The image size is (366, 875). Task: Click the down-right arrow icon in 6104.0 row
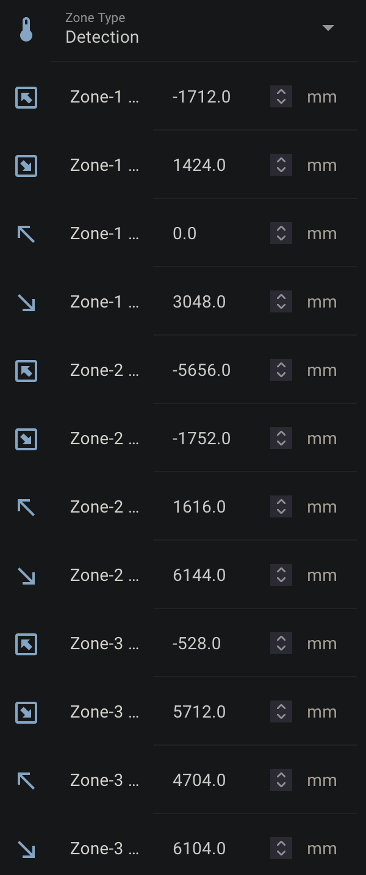26,849
